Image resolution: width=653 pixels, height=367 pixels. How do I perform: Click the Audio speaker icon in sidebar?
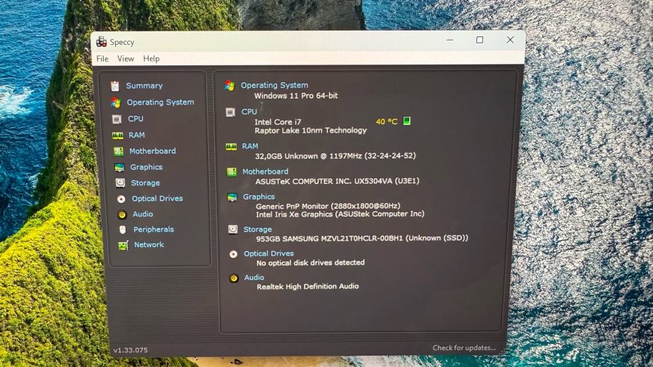tap(122, 214)
